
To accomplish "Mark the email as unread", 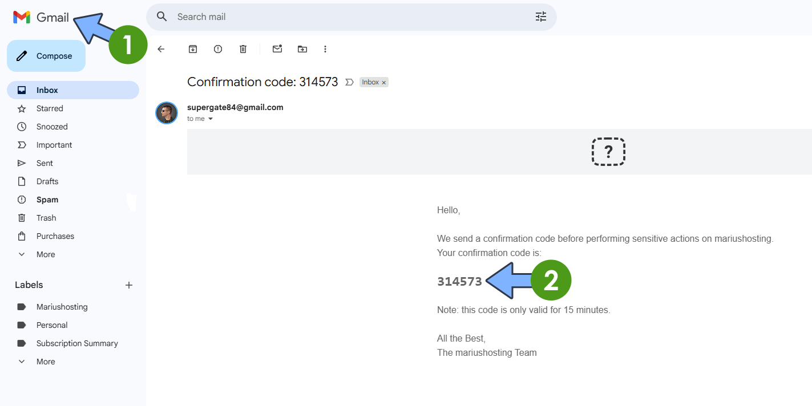I will point(277,49).
